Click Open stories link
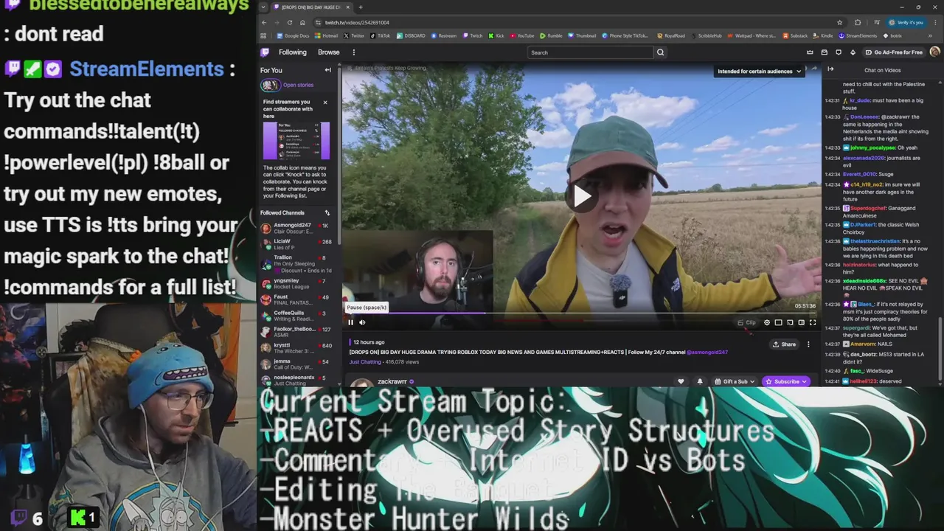Image resolution: width=944 pixels, height=531 pixels. (x=298, y=85)
